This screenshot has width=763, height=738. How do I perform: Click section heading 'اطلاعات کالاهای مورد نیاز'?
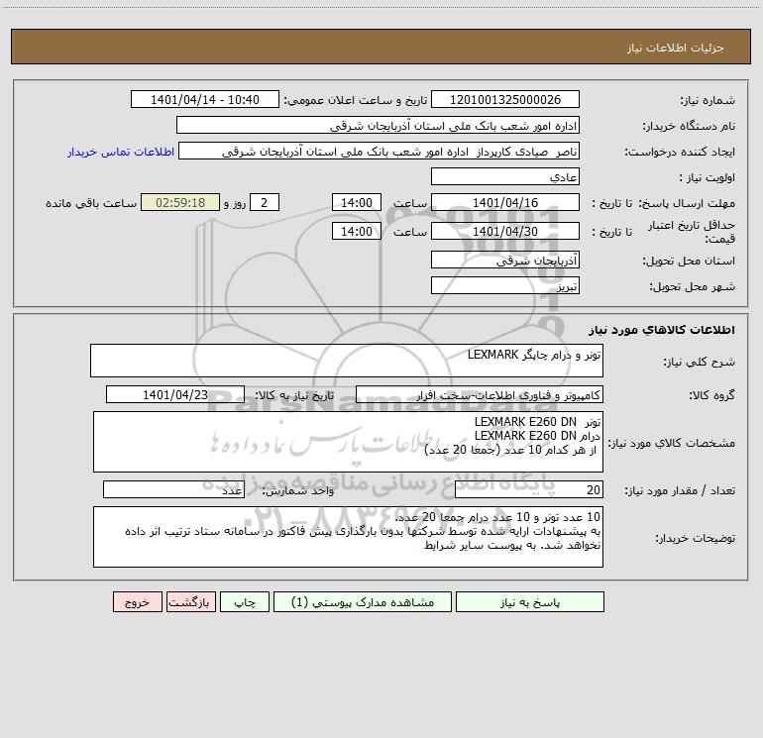point(662,330)
